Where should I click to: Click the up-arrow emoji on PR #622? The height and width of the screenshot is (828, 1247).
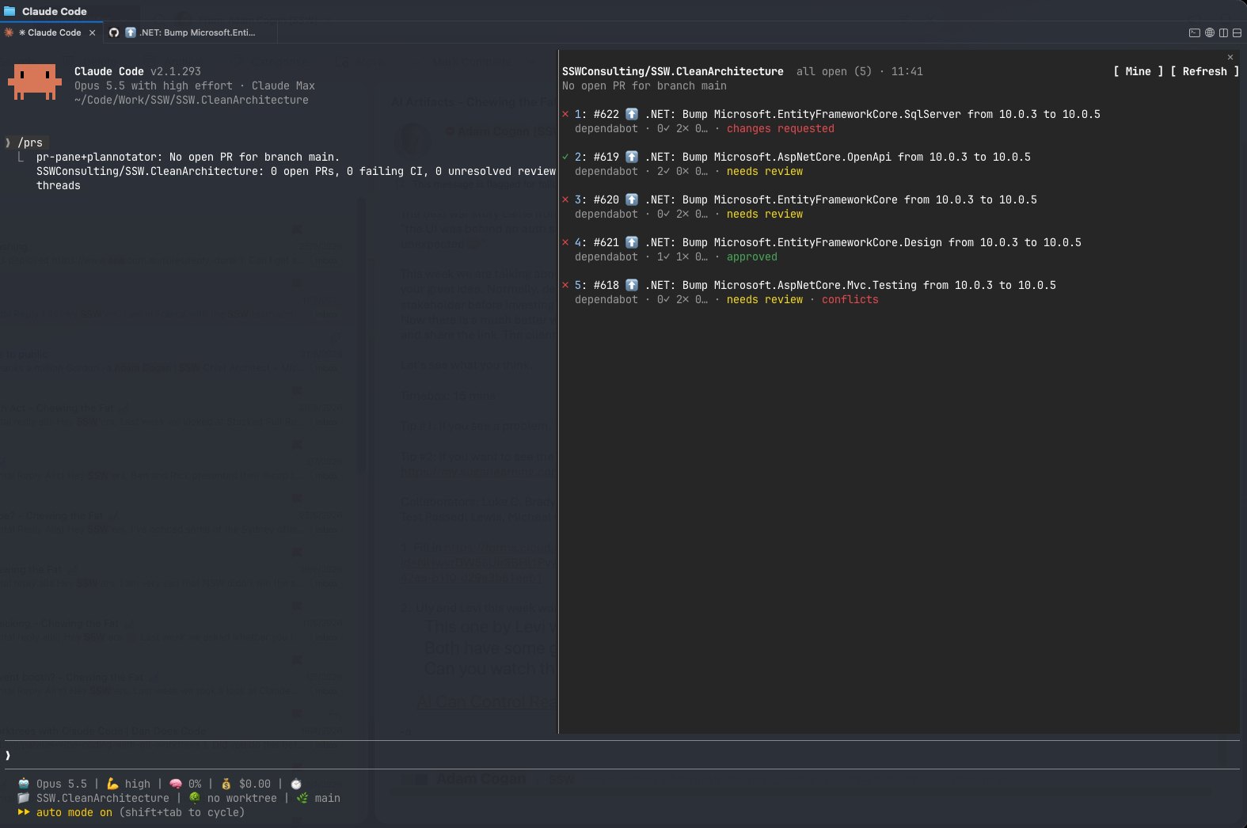pyautogui.click(x=632, y=114)
